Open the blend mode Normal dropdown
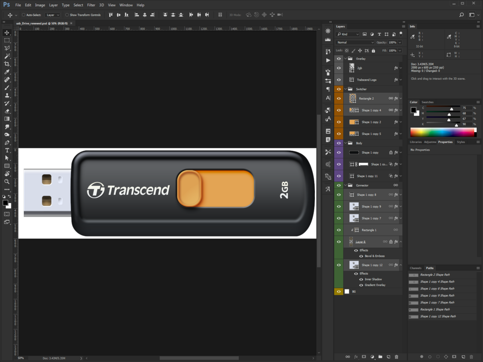 (355, 42)
